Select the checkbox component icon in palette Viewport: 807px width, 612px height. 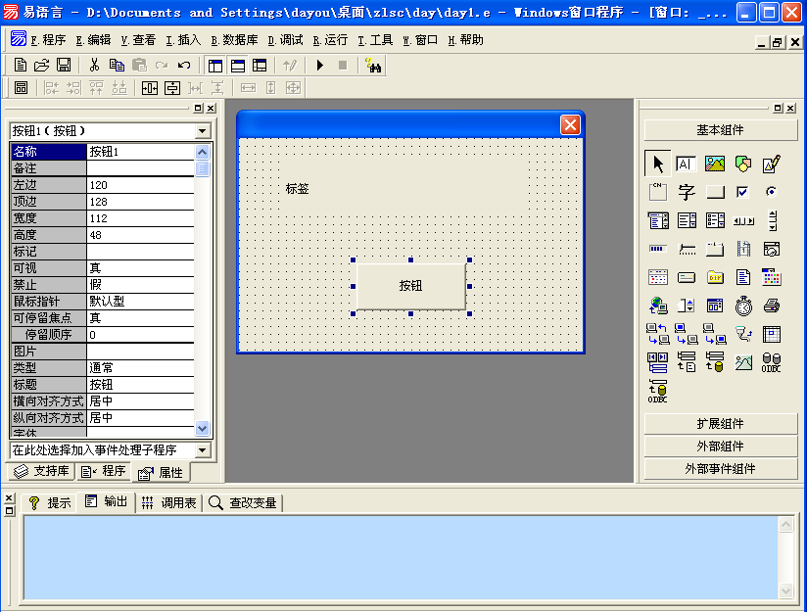742,192
